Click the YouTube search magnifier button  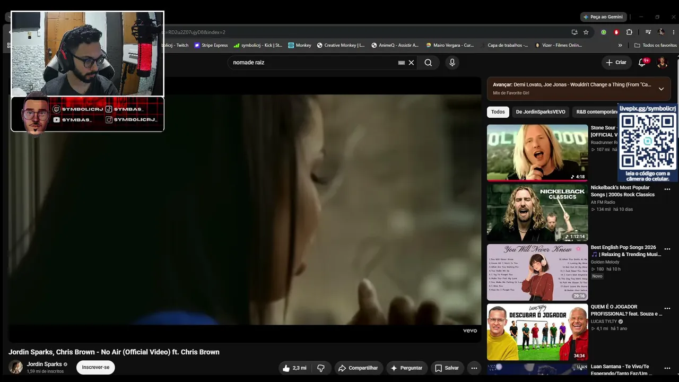[x=428, y=63]
